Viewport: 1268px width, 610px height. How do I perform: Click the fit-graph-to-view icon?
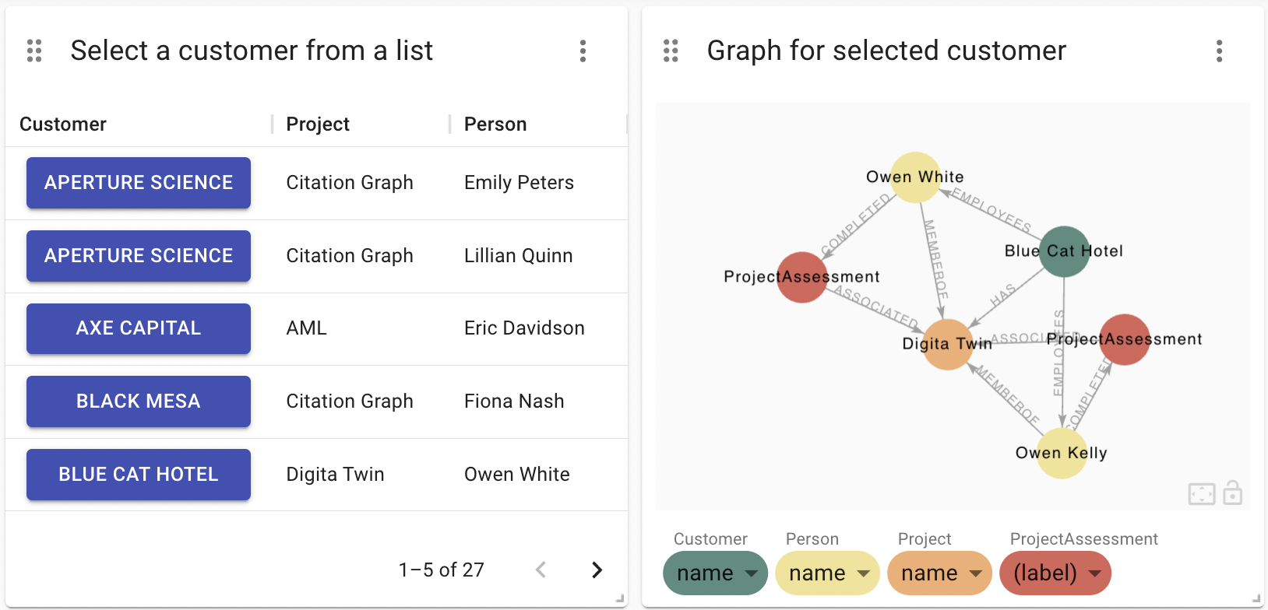(1202, 493)
